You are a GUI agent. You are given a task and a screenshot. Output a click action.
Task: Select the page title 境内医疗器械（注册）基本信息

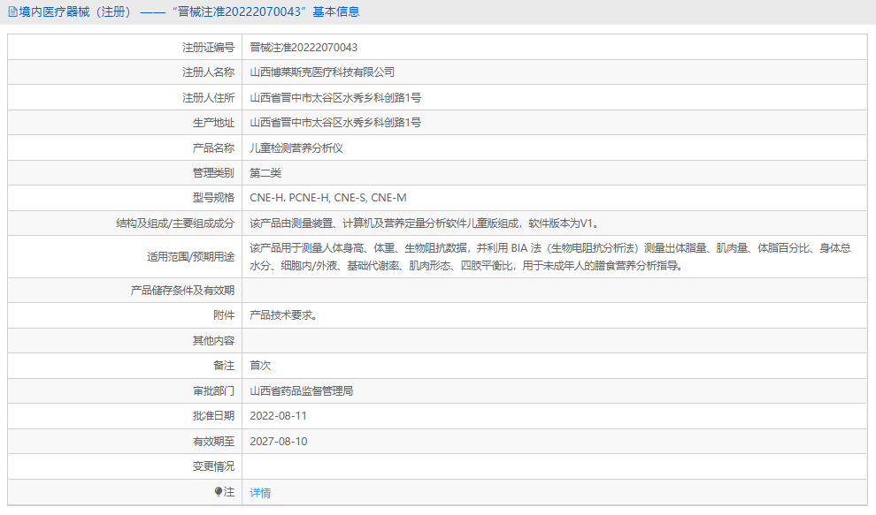coord(188,11)
